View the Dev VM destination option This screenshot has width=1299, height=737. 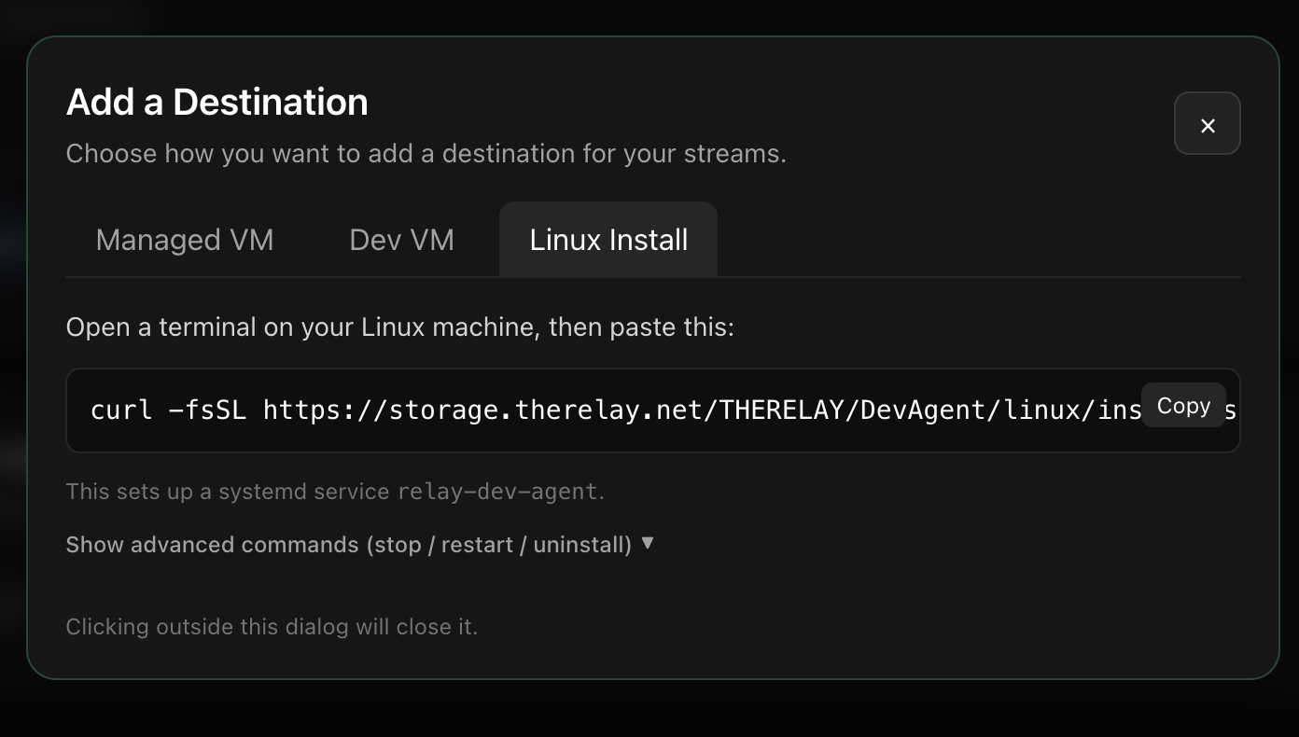pyautogui.click(x=400, y=240)
